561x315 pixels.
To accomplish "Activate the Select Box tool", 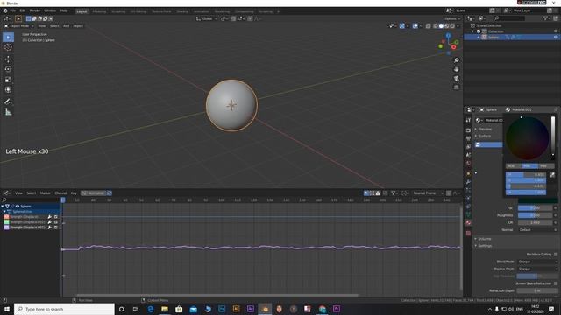I will point(8,37).
